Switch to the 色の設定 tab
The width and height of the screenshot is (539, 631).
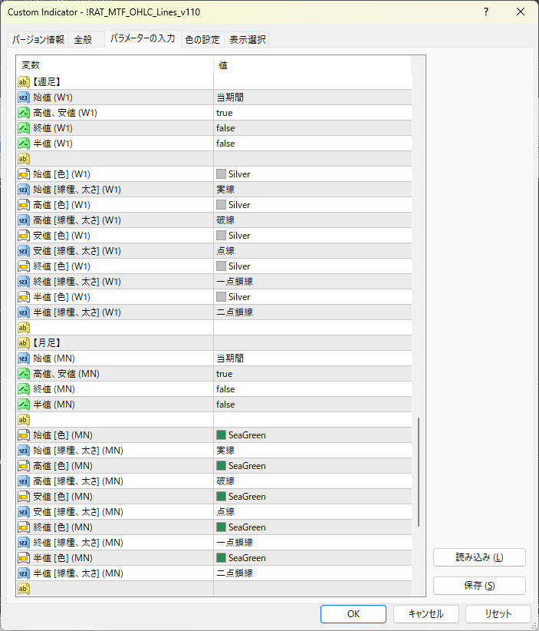pyautogui.click(x=202, y=40)
